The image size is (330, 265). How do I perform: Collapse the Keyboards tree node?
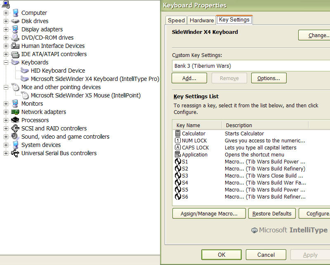click(6, 62)
